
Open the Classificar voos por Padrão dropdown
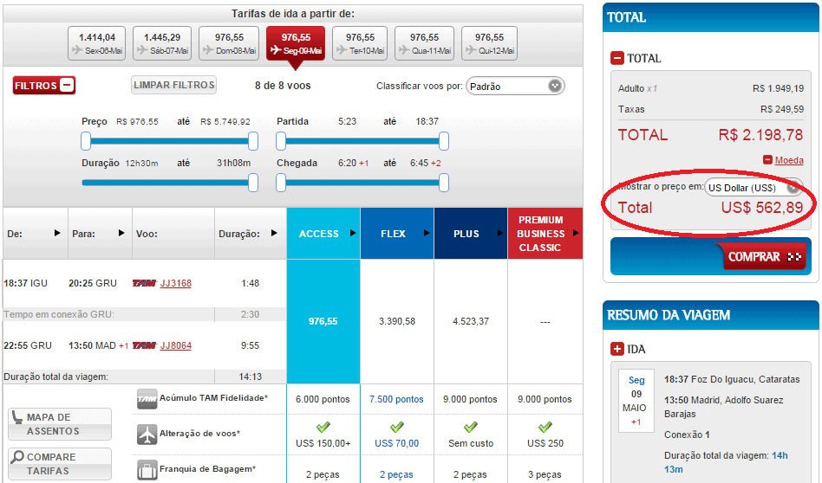[x=515, y=86]
